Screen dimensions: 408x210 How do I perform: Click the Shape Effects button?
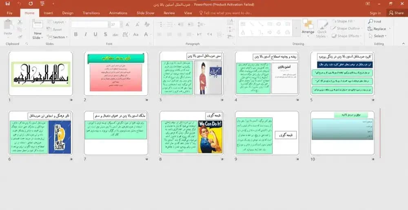click(346, 36)
